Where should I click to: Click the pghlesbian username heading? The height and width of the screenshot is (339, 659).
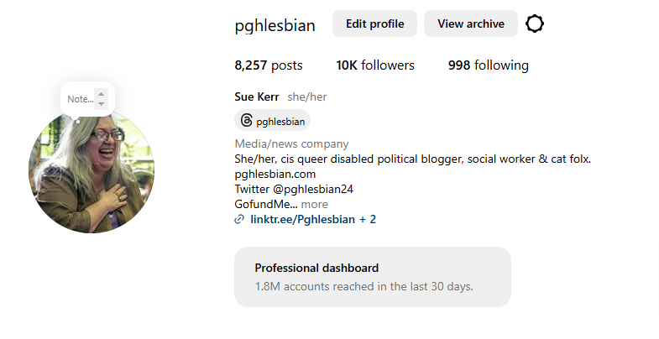(275, 25)
